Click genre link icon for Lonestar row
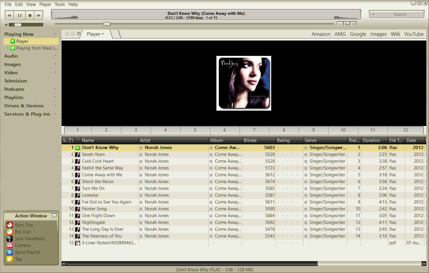This screenshot has height=273, width=429. point(306,196)
